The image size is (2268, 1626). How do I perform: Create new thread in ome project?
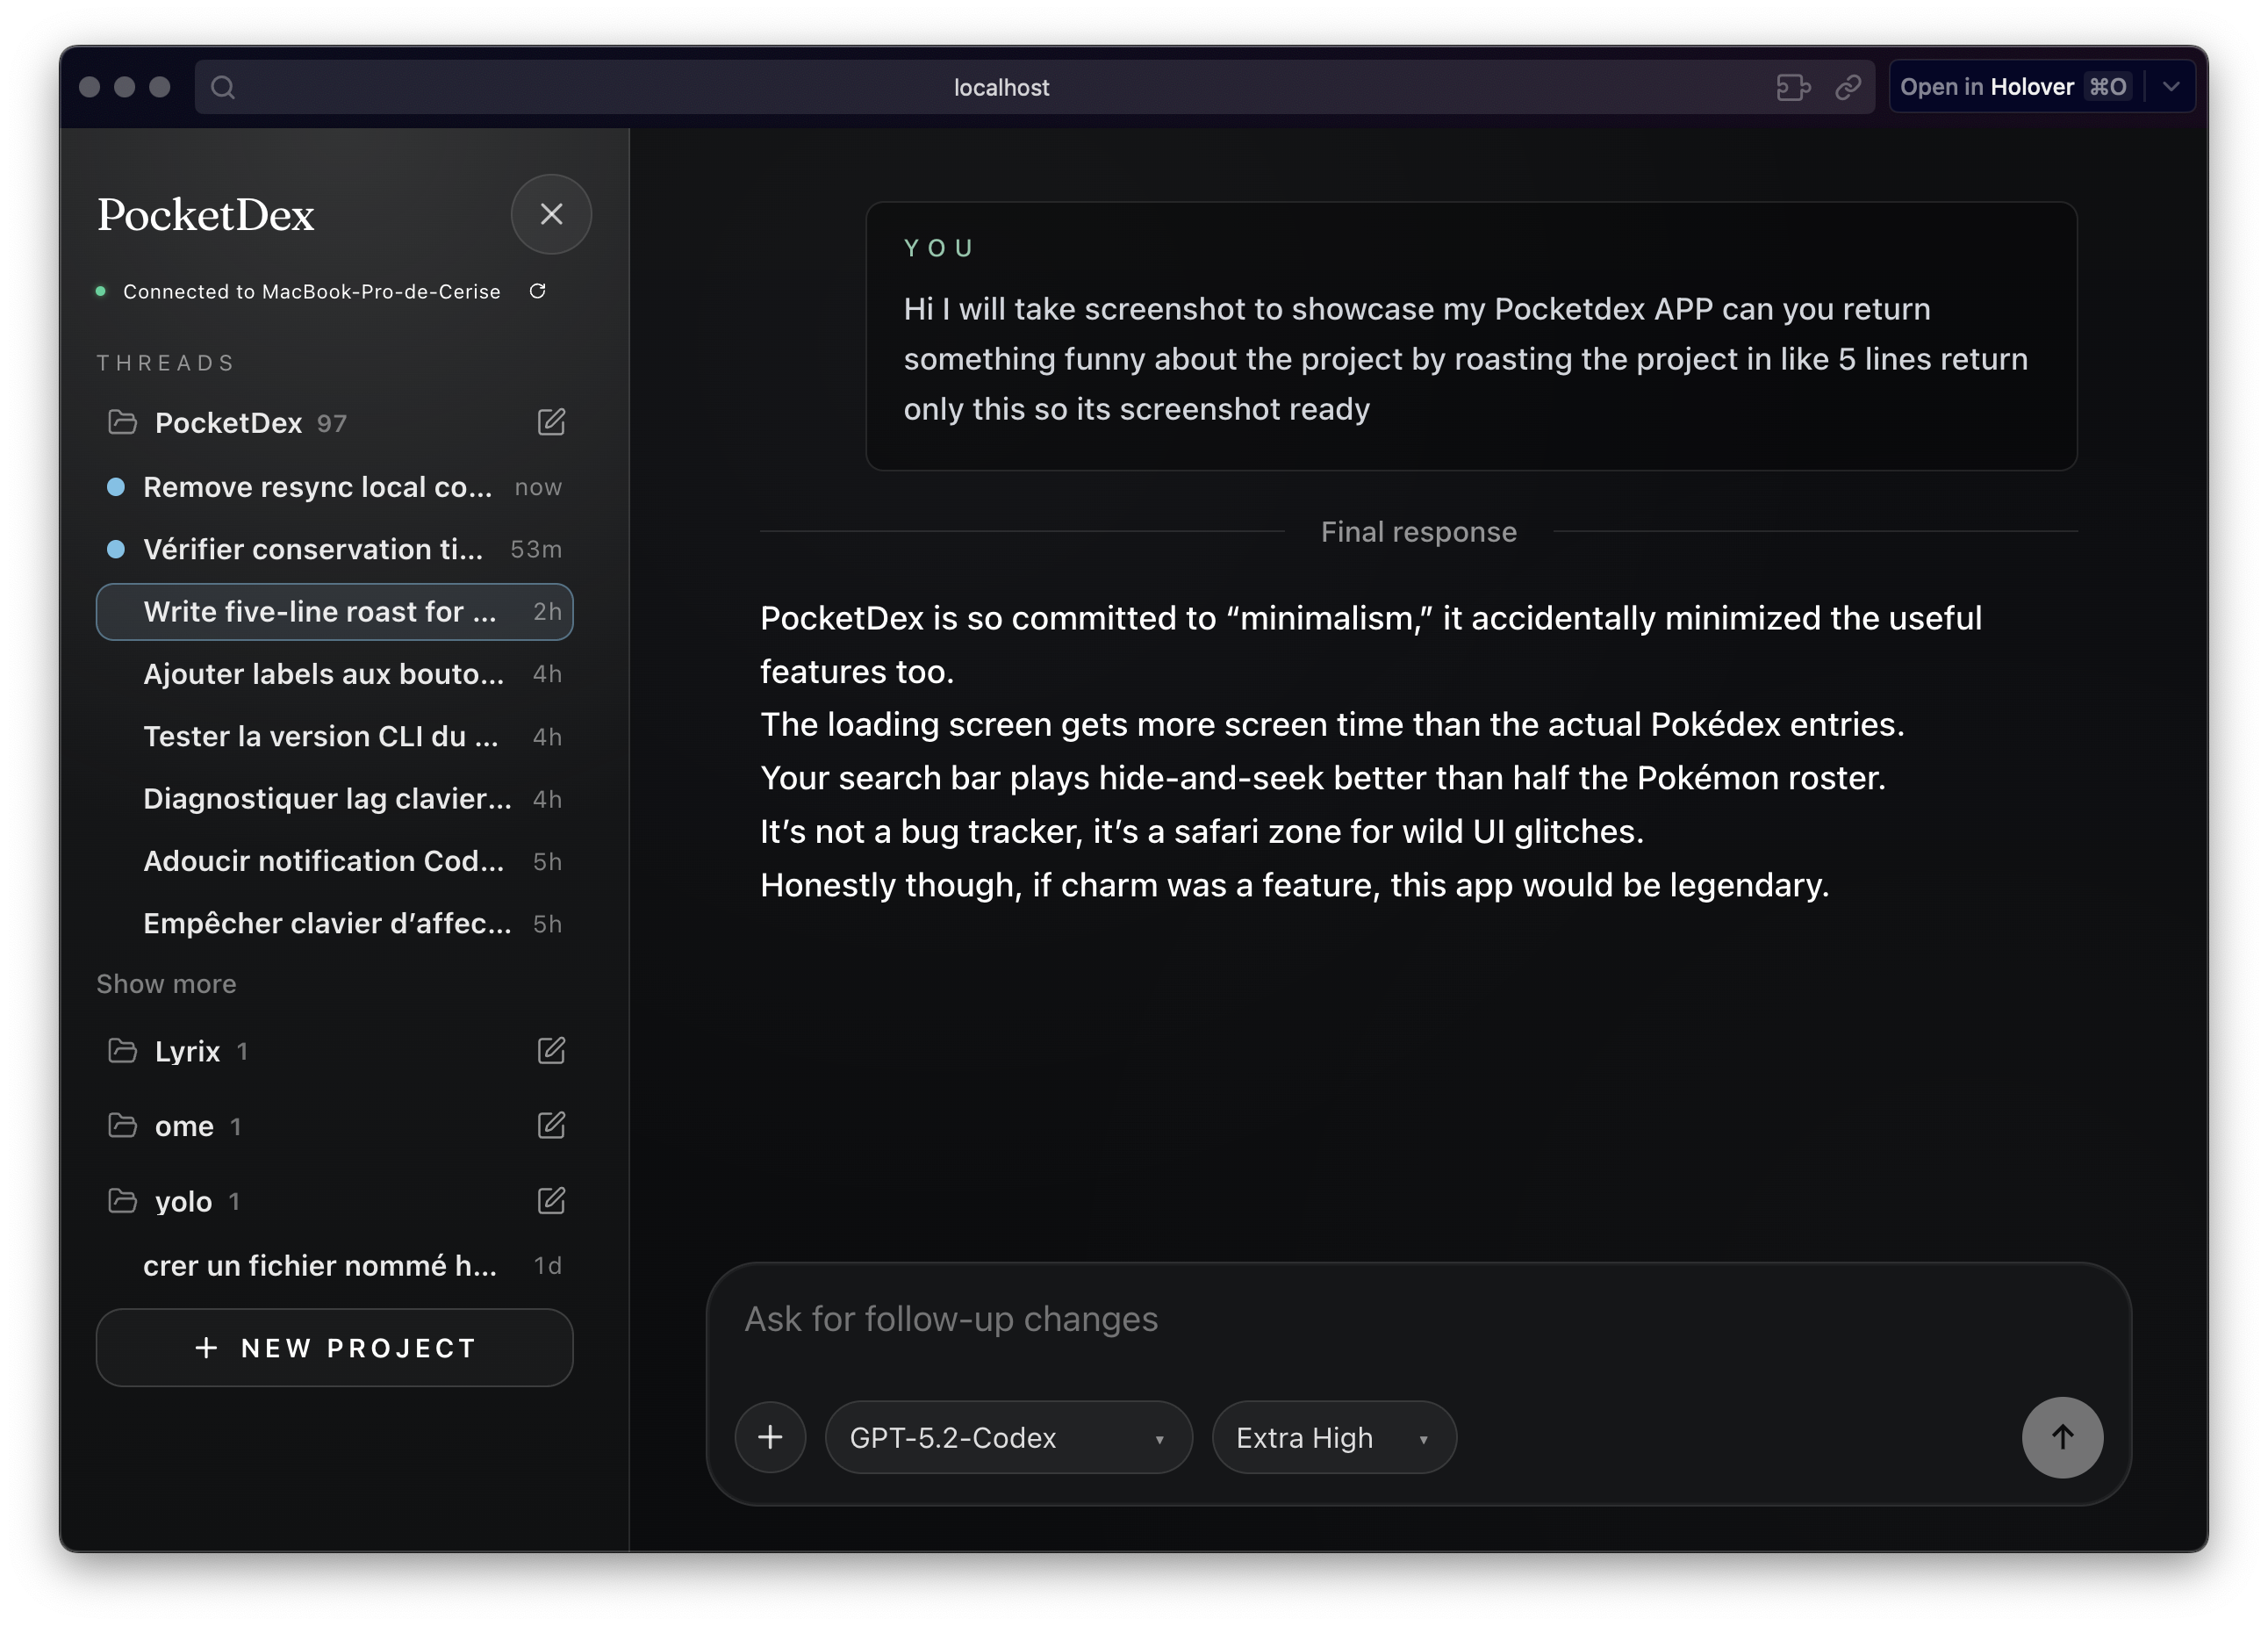click(x=551, y=1125)
